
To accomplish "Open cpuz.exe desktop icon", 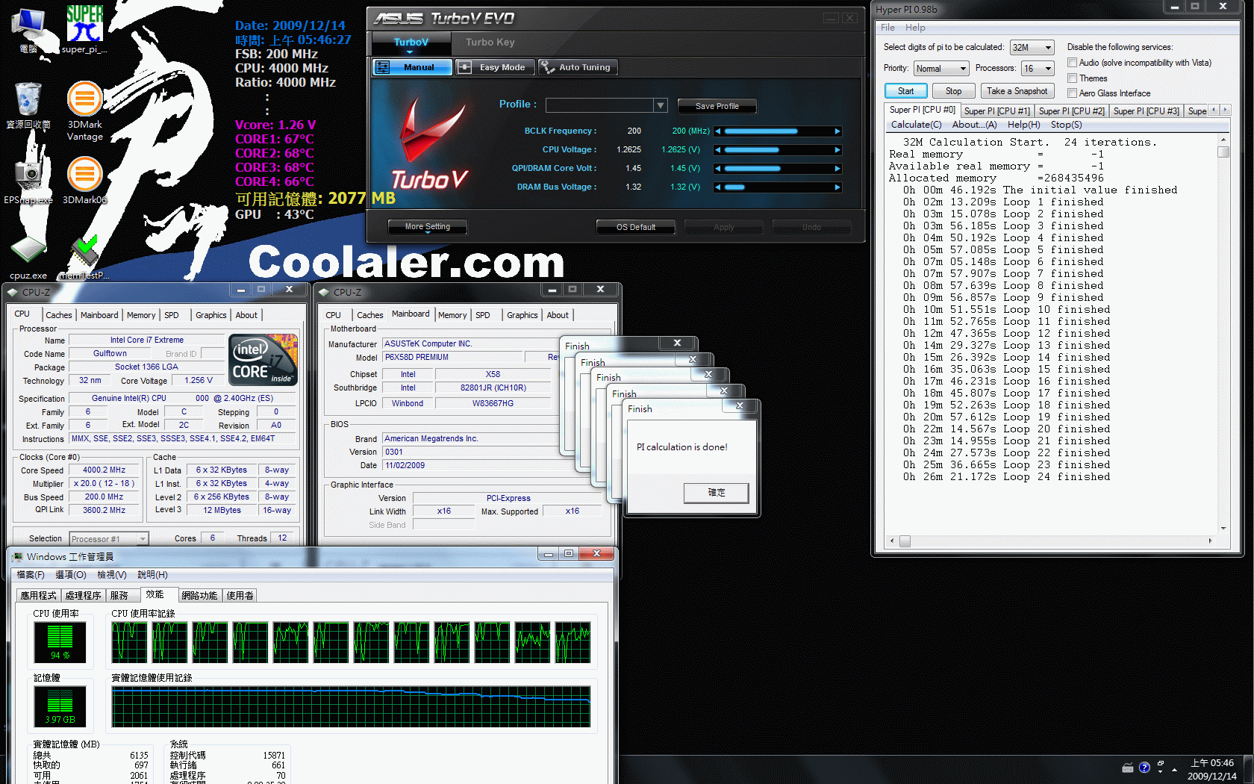I will [x=28, y=256].
